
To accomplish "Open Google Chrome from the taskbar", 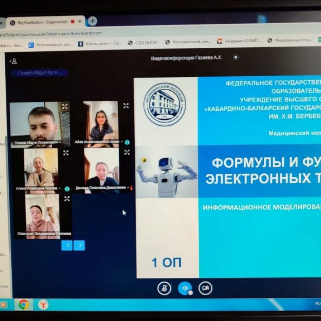I will pyautogui.click(x=23, y=305).
